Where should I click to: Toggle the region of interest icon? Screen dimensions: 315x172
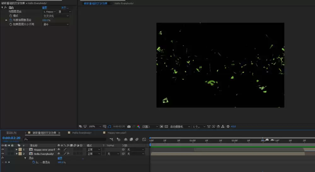click(x=162, y=127)
